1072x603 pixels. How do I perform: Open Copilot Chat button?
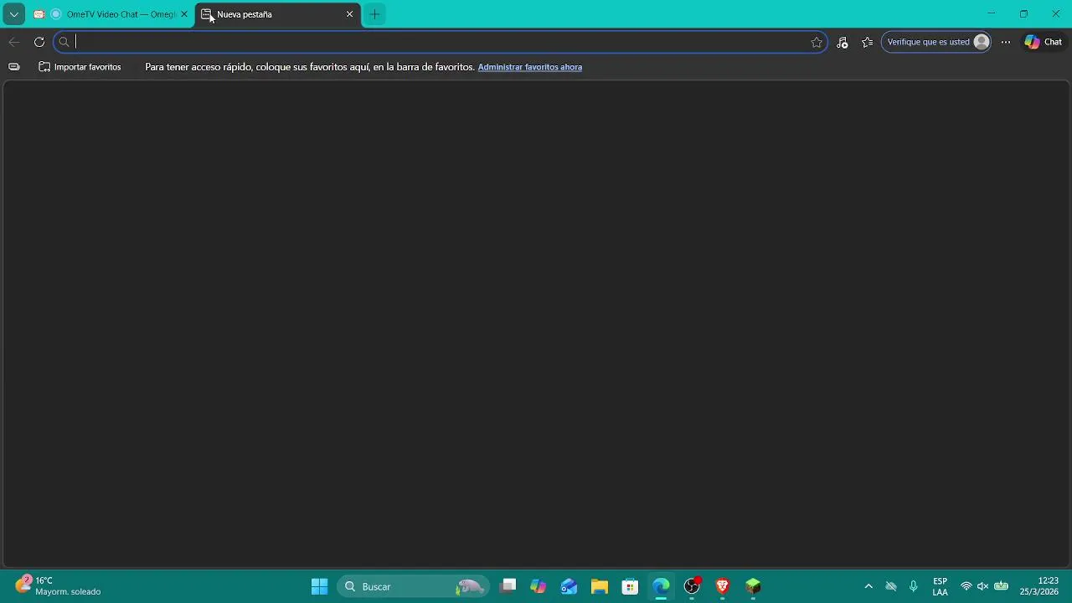1044,42
